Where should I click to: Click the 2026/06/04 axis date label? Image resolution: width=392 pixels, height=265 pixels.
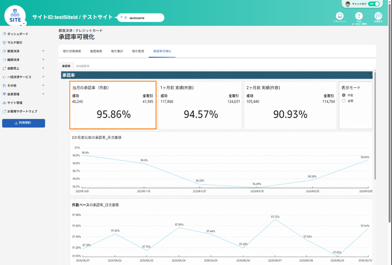coord(179,260)
